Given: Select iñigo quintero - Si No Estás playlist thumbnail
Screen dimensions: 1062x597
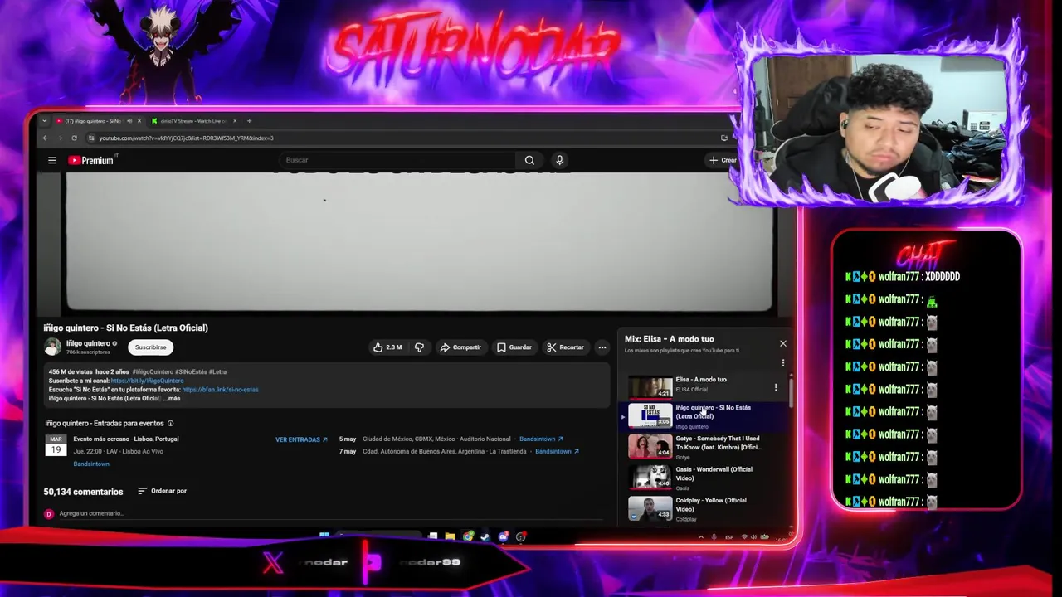Looking at the screenshot, I should 650,415.
